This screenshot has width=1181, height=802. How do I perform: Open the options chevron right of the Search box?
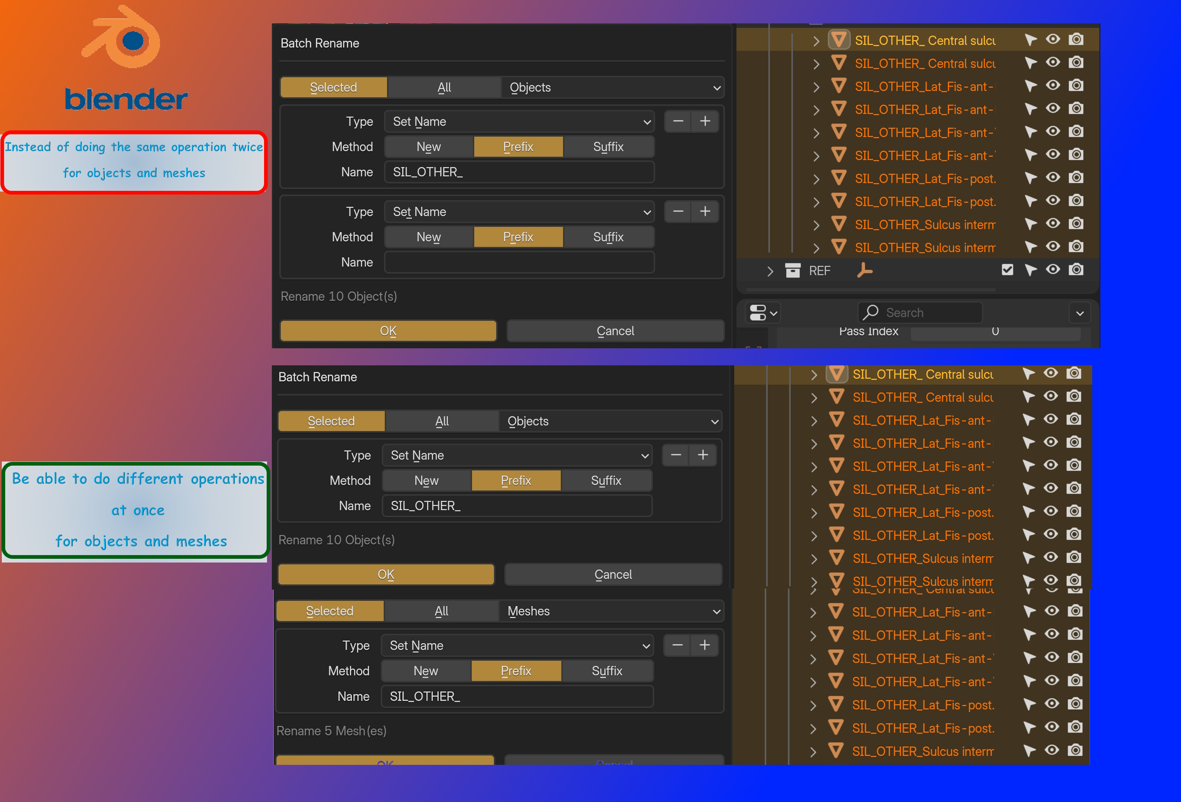point(1080,313)
